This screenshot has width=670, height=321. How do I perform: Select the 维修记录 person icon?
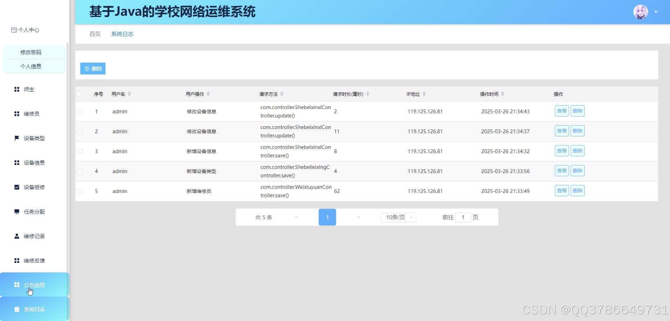click(34, 236)
